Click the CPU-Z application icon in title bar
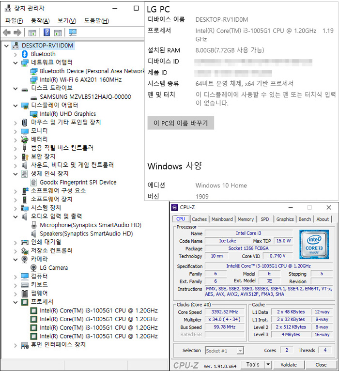Screen dimensions: 339x372 click(174, 208)
